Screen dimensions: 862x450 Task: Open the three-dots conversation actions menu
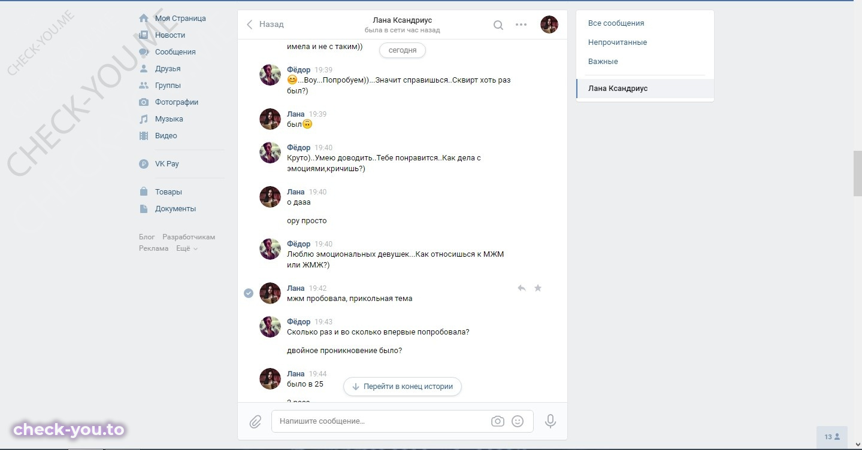pyautogui.click(x=521, y=25)
